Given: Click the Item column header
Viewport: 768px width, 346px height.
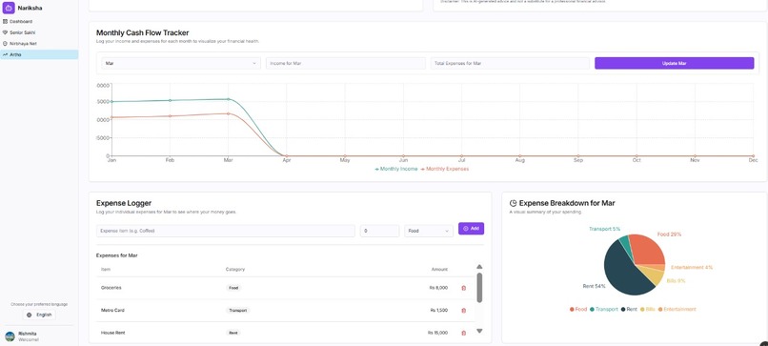Looking at the screenshot, I should [x=106, y=269].
